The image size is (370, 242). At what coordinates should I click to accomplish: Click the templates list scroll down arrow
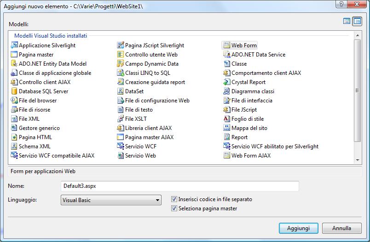point(358,160)
